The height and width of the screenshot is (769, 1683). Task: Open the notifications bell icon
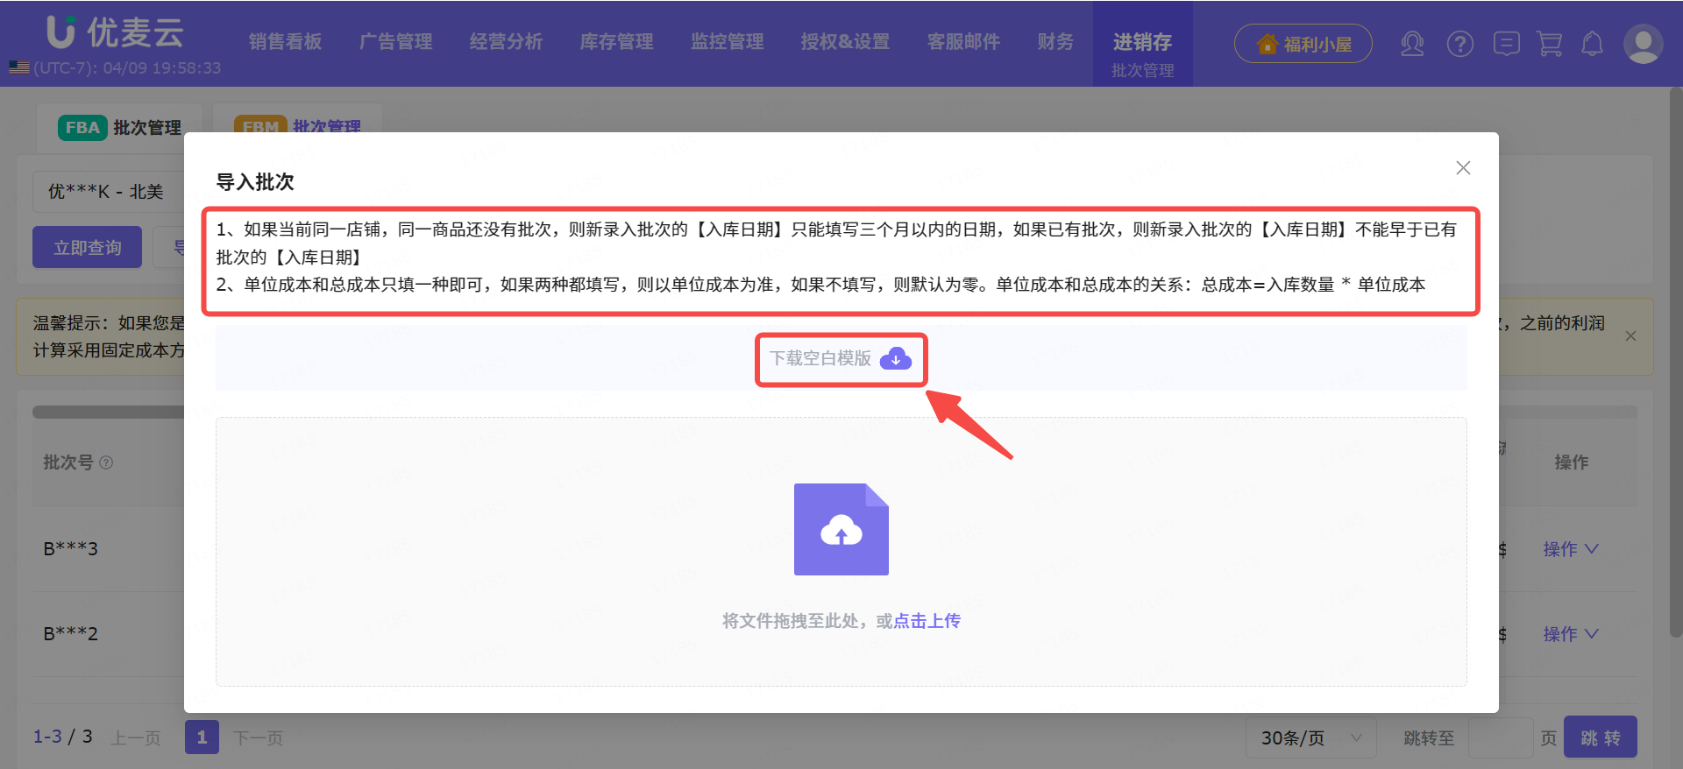pyautogui.click(x=1592, y=44)
